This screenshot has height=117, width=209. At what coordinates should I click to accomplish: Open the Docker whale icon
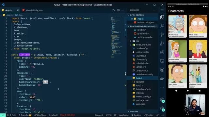[162, 79]
